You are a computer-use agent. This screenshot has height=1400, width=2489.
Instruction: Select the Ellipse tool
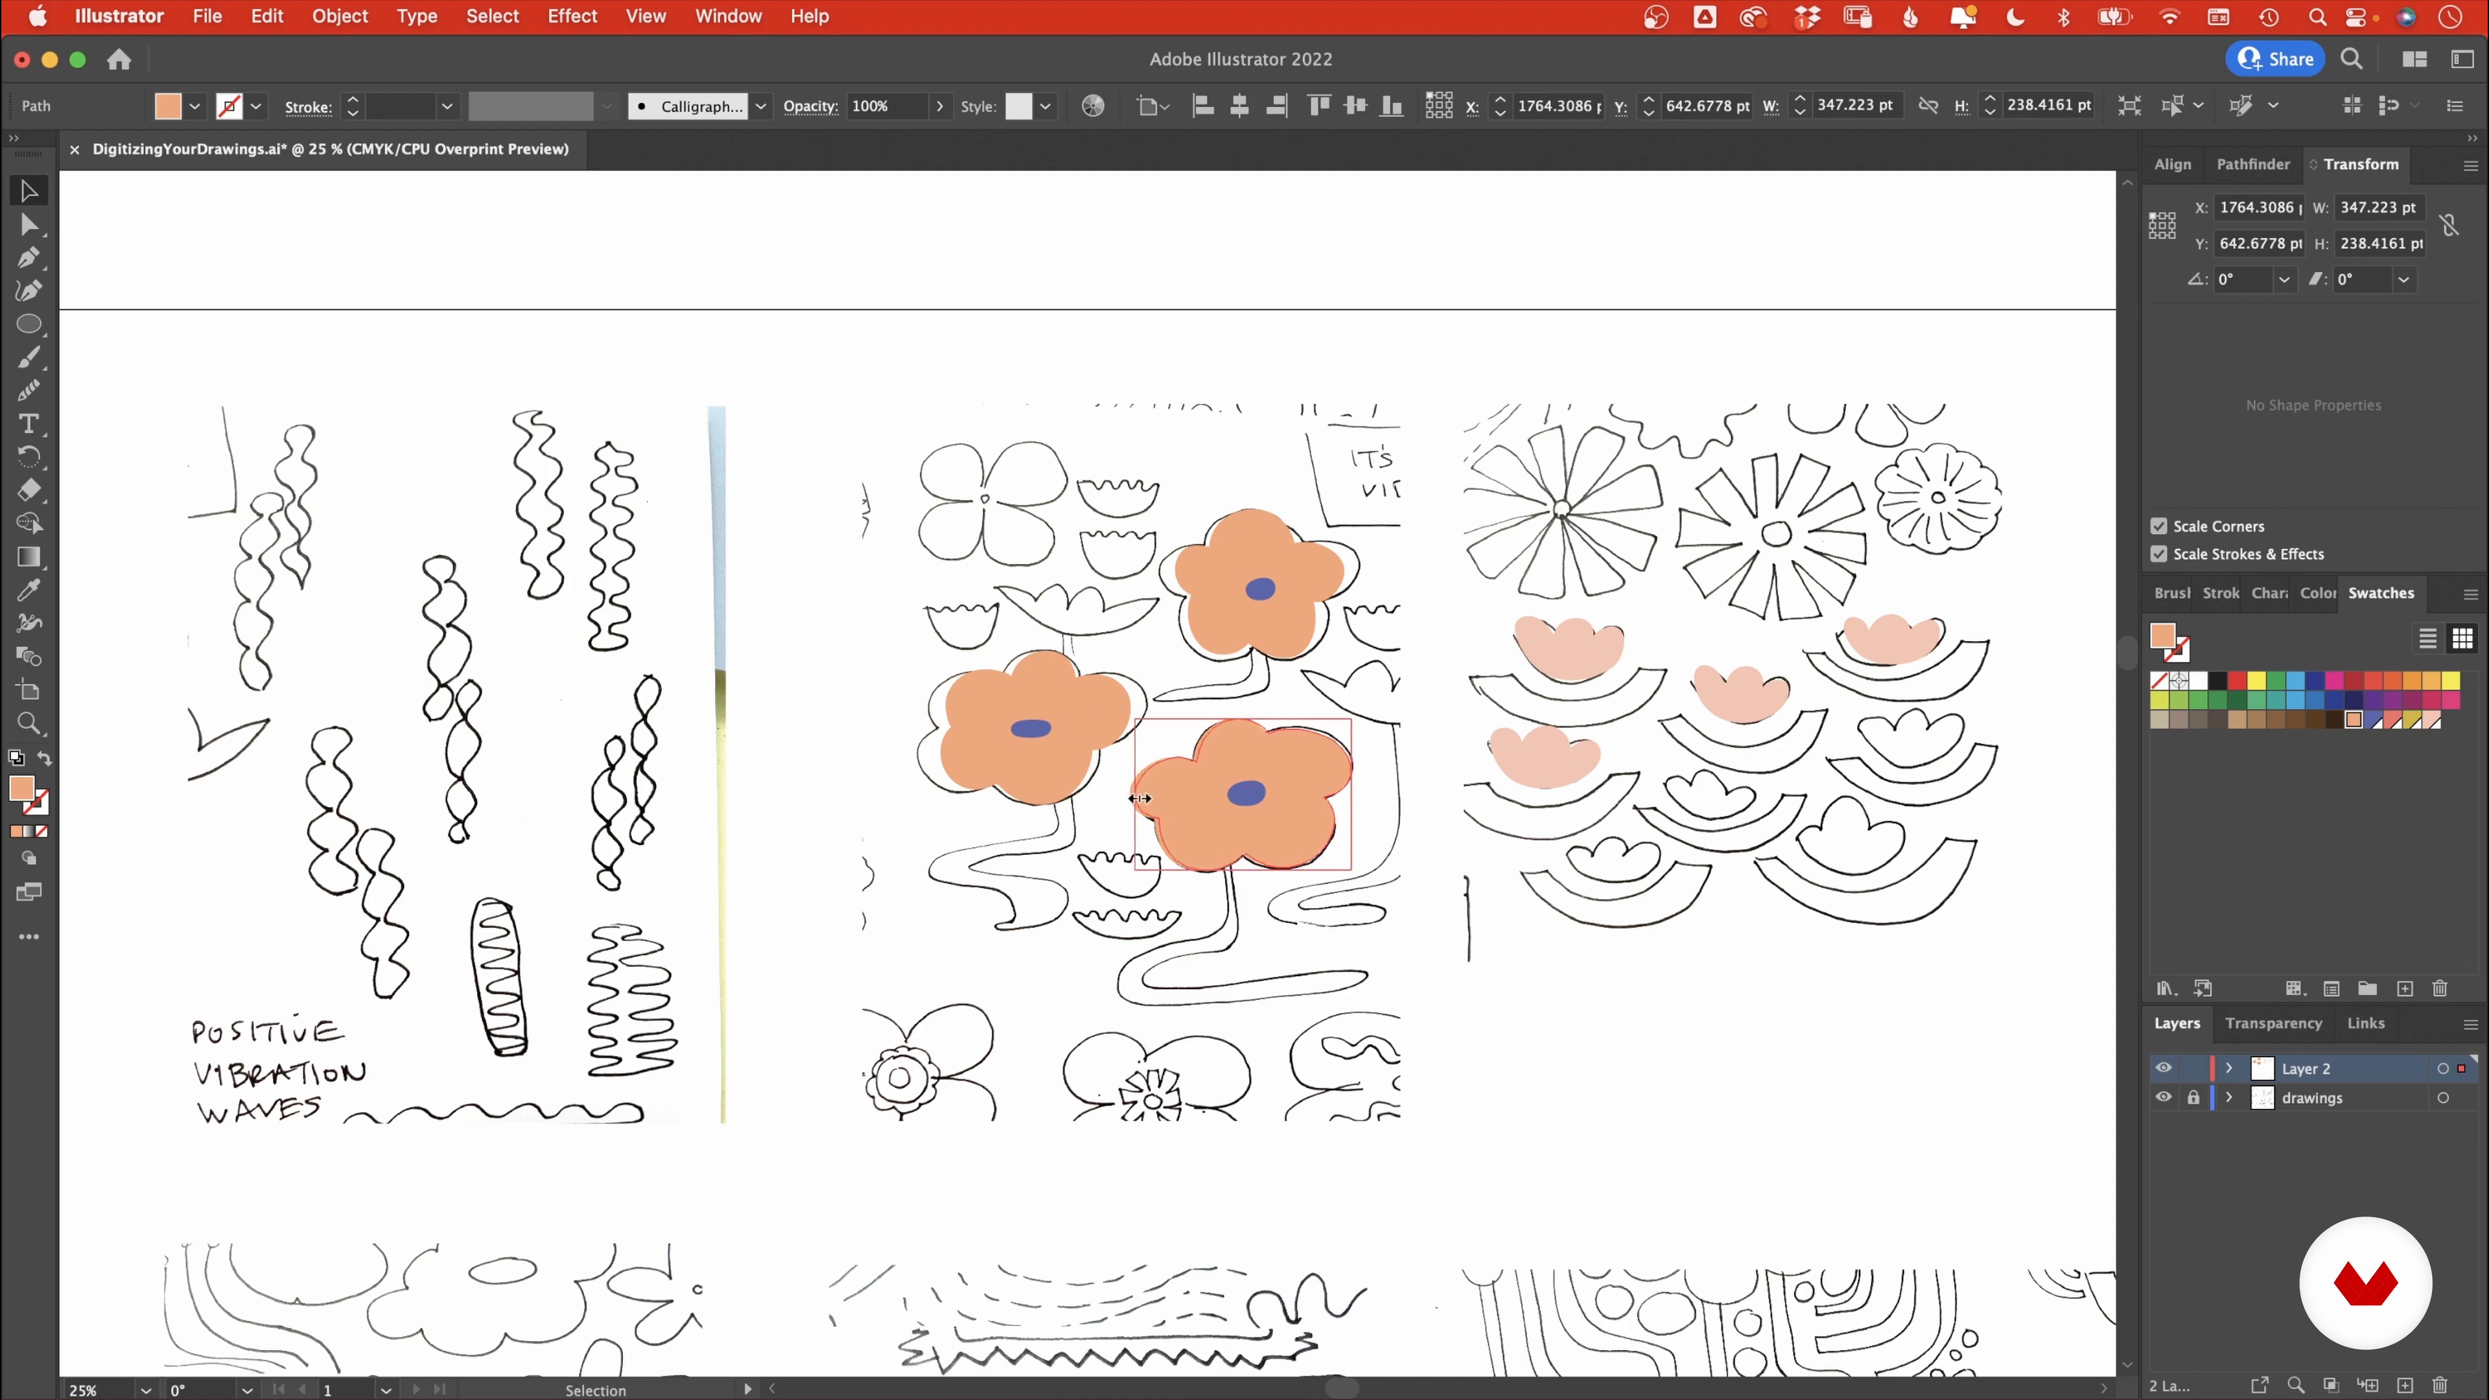28,325
